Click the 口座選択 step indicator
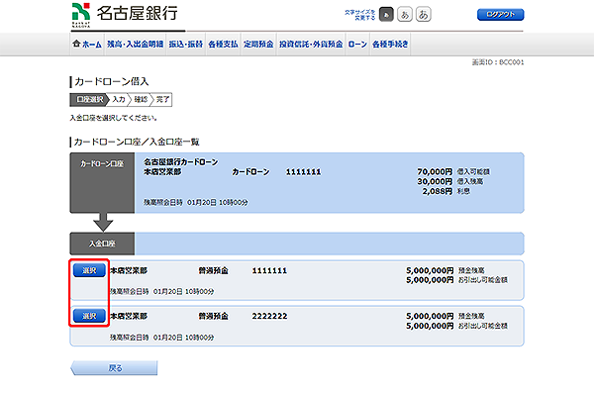Viewport: 594px width, 394px height. 89,100
